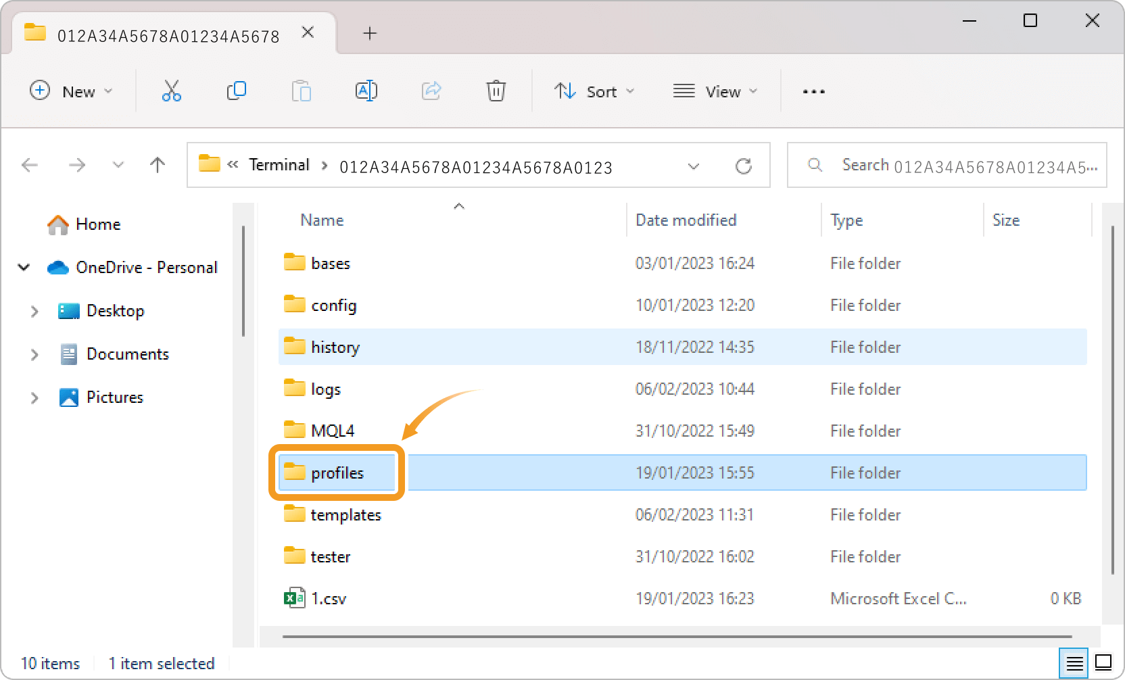The height and width of the screenshot is (680, 1125).
Task: Click date 03/01/2023 16:24 of bases
Action: (695, 263)
